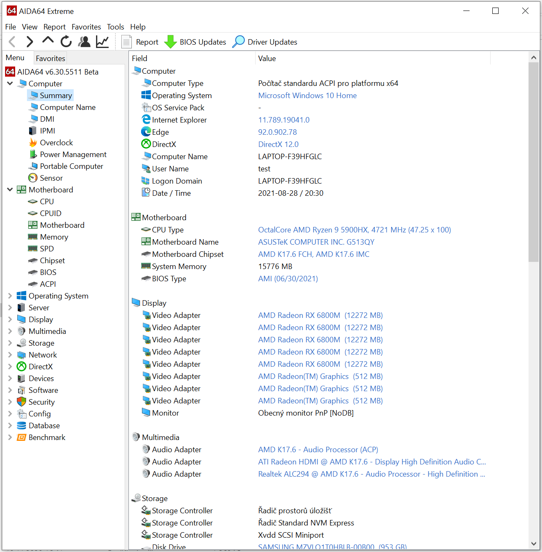Switch to the Favorites tab in left panel
The image size is (542, 552).
click(51, 58)
